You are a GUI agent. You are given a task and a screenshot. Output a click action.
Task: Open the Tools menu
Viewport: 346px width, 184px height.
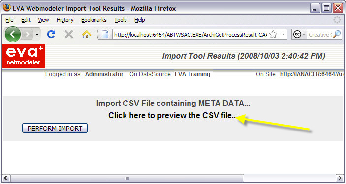121,20
